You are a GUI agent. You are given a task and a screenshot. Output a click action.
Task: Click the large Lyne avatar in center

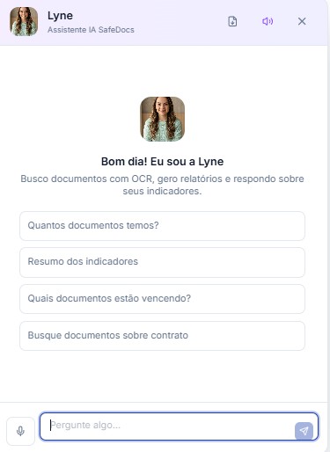pos(162,119)
